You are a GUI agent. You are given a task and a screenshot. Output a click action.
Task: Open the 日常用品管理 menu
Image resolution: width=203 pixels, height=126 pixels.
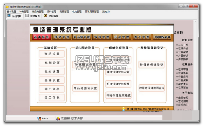(x=92, y=12)
